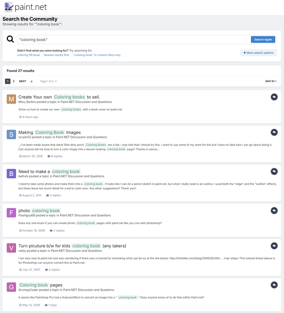
Task: Open Miss_Barbra's 'M' avatar
Action: click(11, 99)
